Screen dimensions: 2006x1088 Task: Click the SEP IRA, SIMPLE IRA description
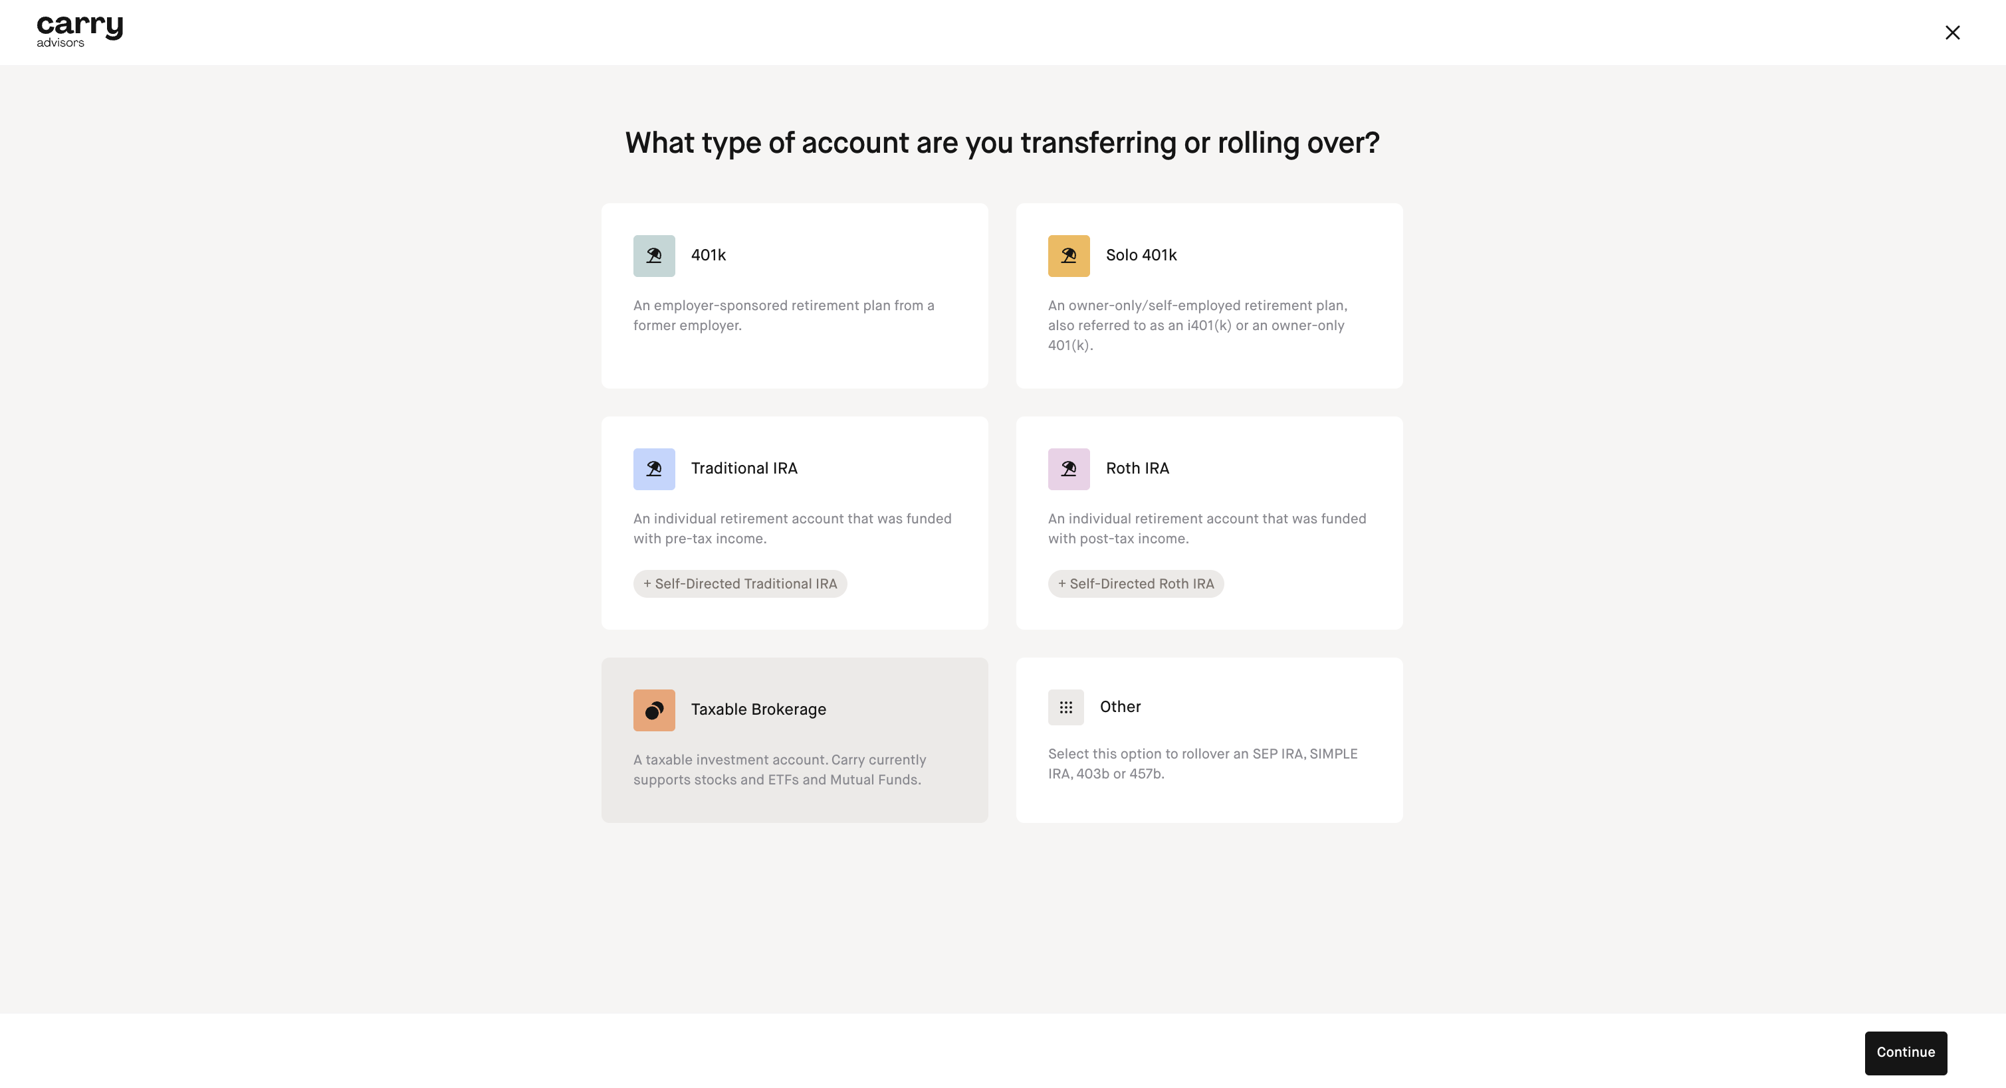coord(1202,763)
